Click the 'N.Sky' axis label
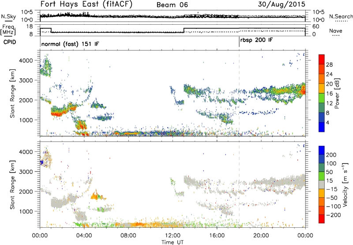Image resolution: width=353 pixels, height=245 pixels. coord(8,16)
